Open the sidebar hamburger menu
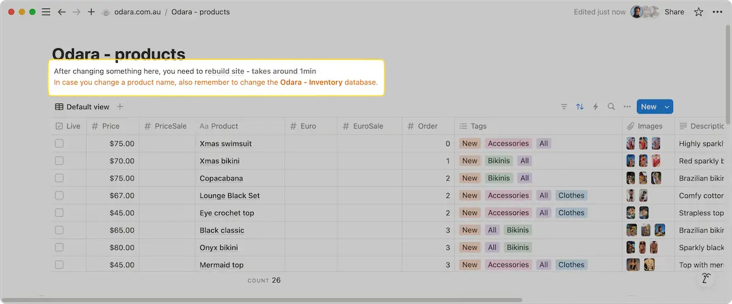Viewport: 732px width, 304px height. pyautogui.click(x=46, y=12)
